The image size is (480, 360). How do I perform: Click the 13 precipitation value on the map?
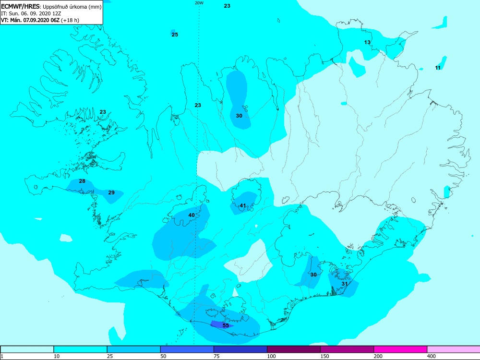pos(367,42)
